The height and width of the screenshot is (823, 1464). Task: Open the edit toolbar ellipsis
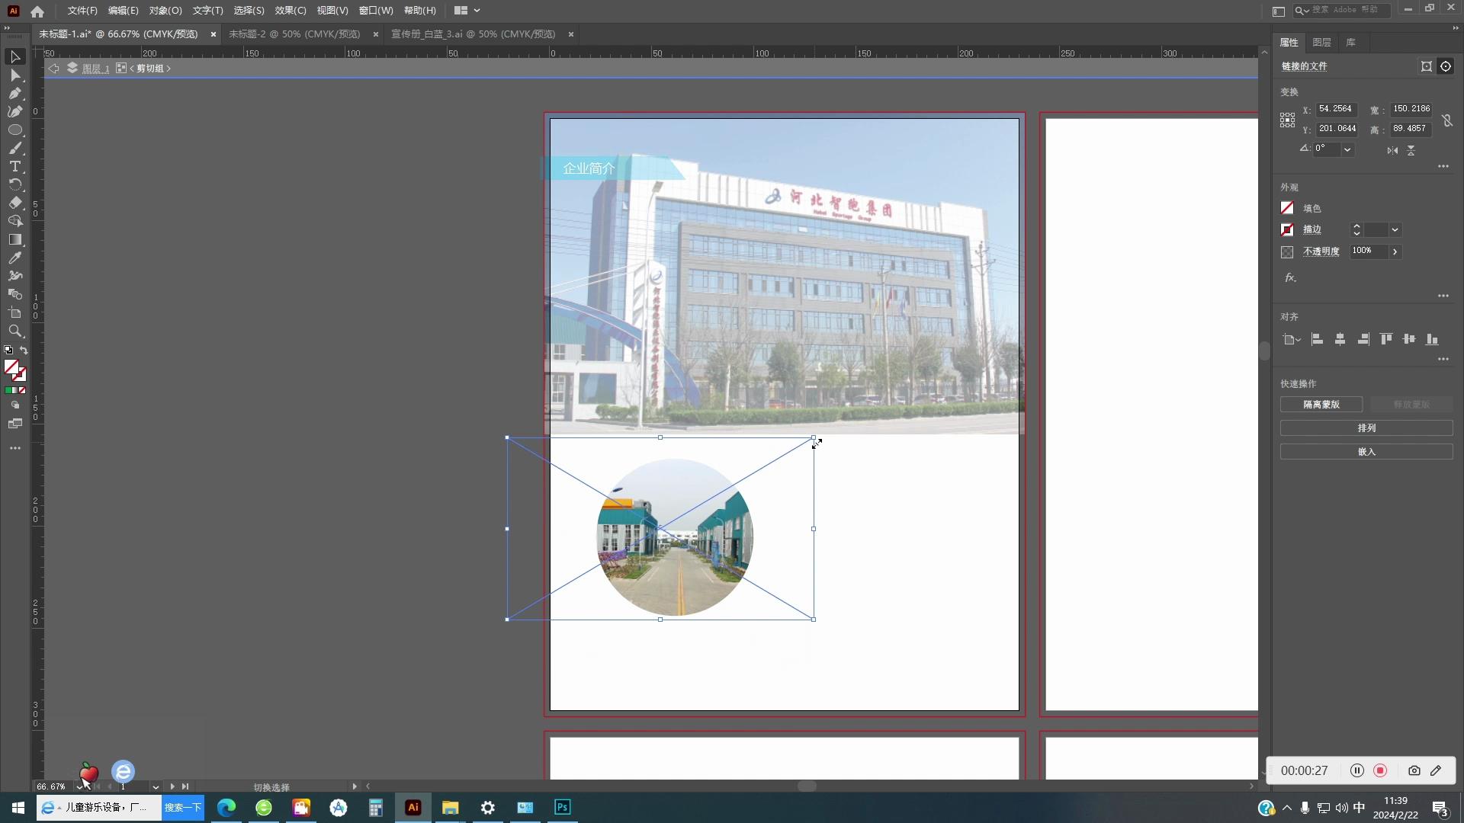pyautogui.click(x=14, y=448)
